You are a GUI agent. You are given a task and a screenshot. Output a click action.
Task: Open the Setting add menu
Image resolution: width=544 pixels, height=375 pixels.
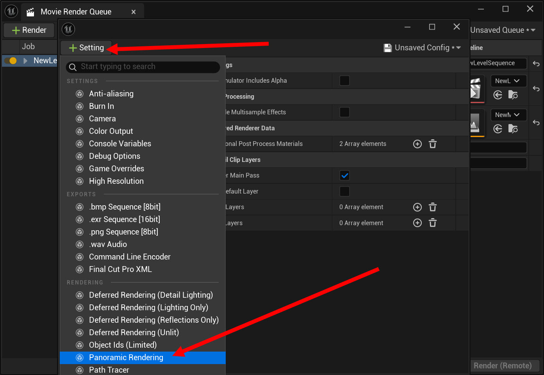pyautogui.click(x=86, y=48)
